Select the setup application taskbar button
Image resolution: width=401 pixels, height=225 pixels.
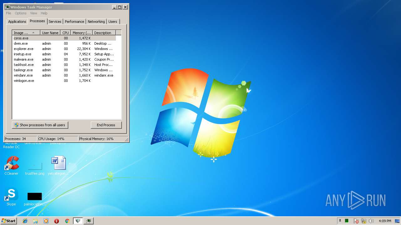[78, 221]
